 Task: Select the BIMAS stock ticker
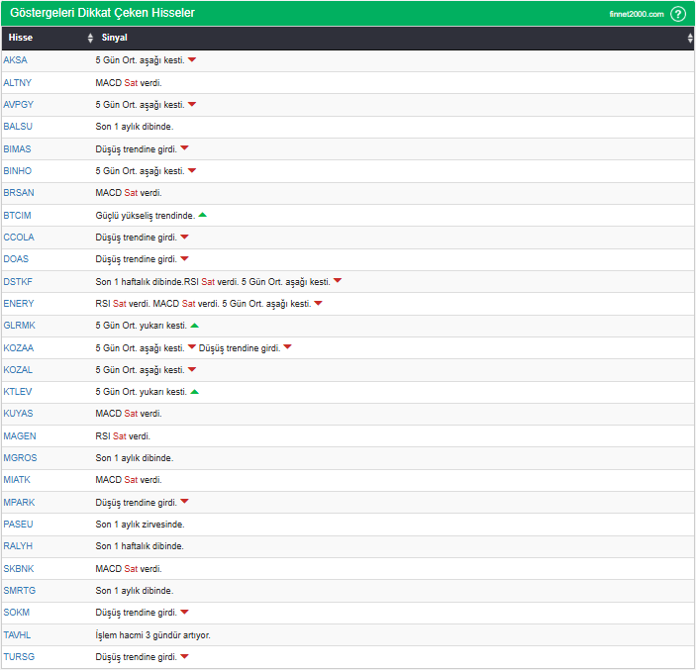point(17,148)
